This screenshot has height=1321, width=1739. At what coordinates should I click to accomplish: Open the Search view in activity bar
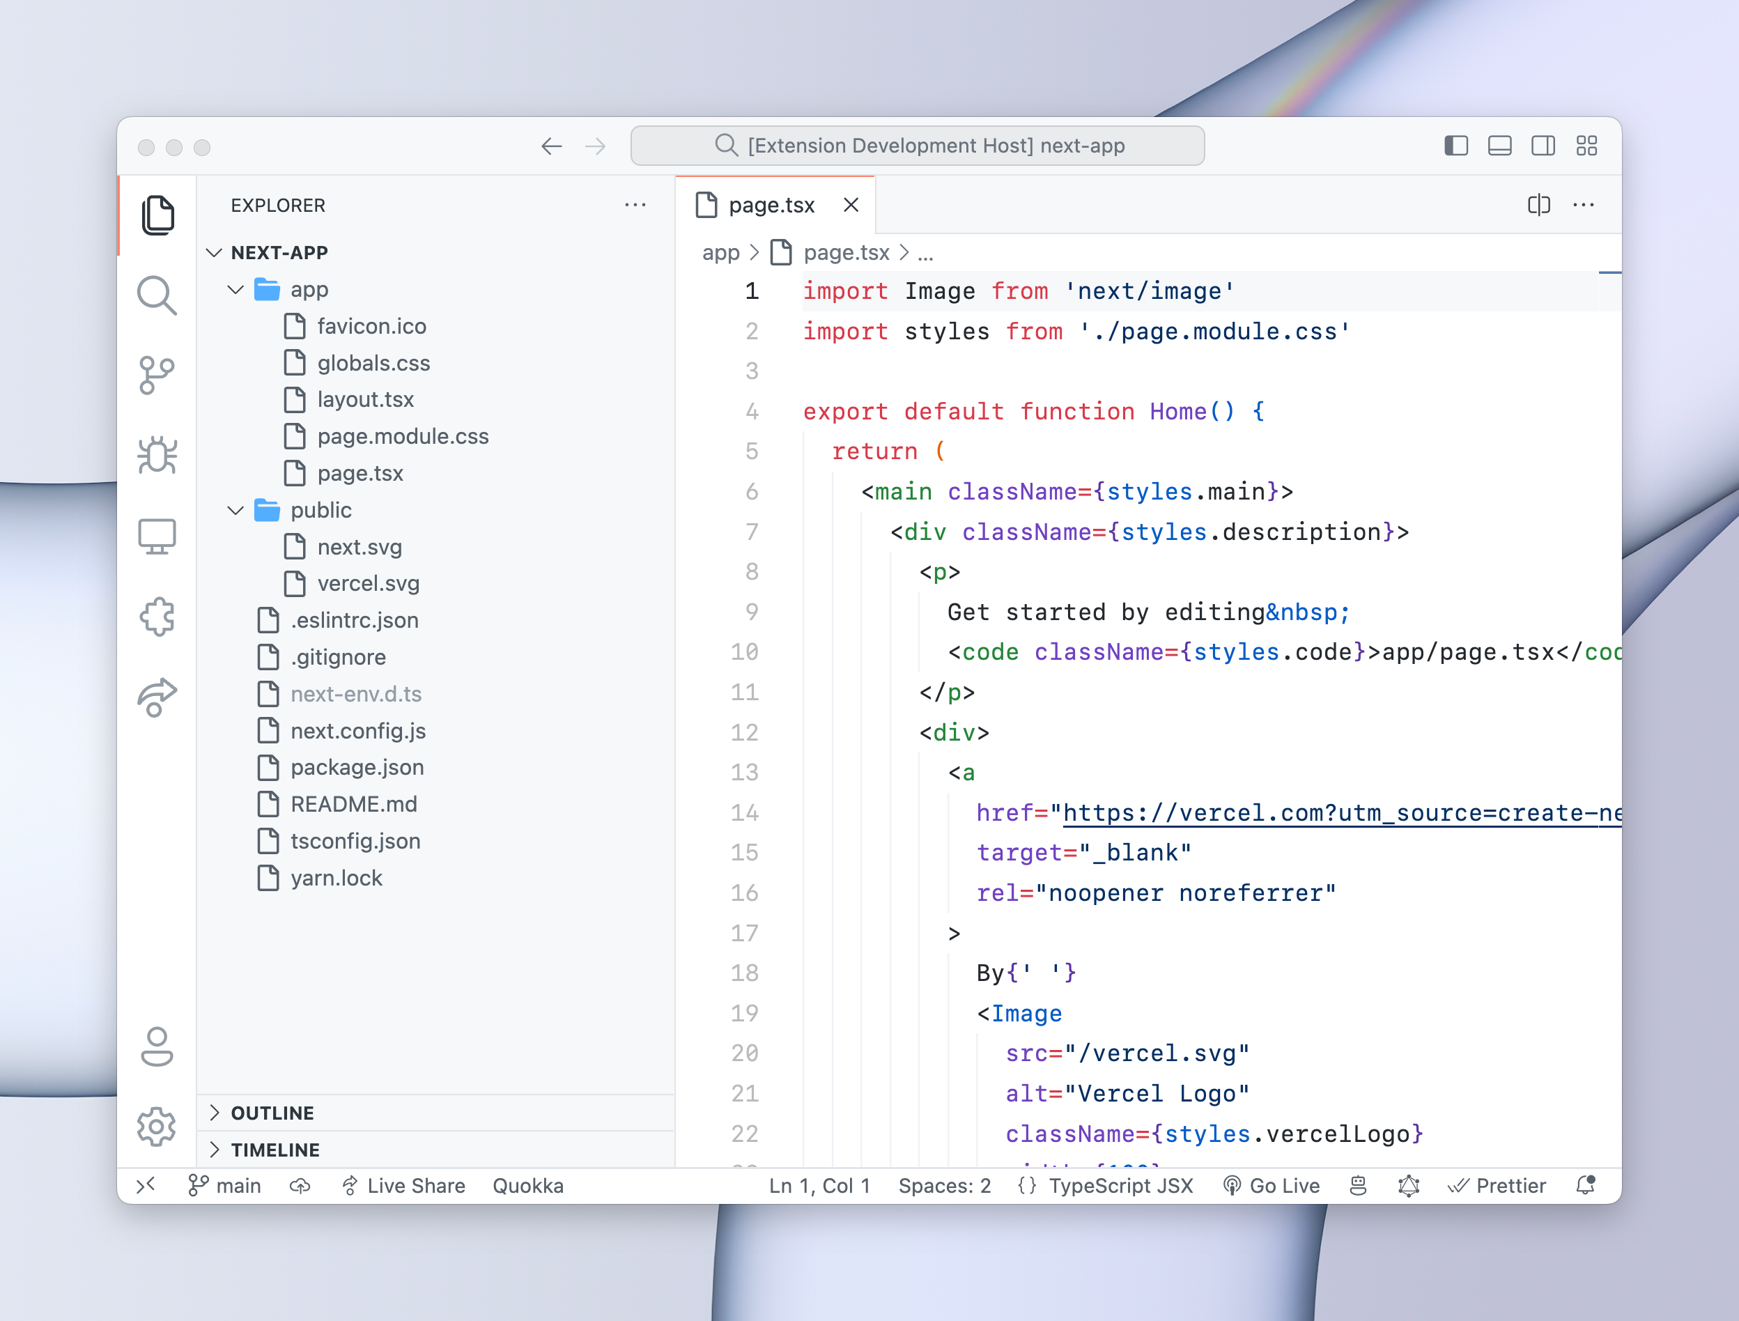click(157, 295)
